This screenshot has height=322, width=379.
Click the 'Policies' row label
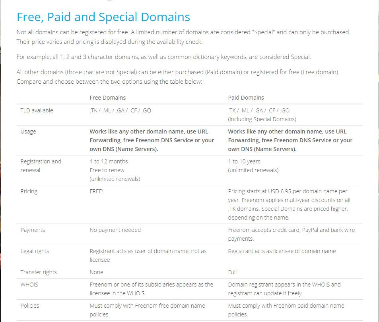point(30,306)
